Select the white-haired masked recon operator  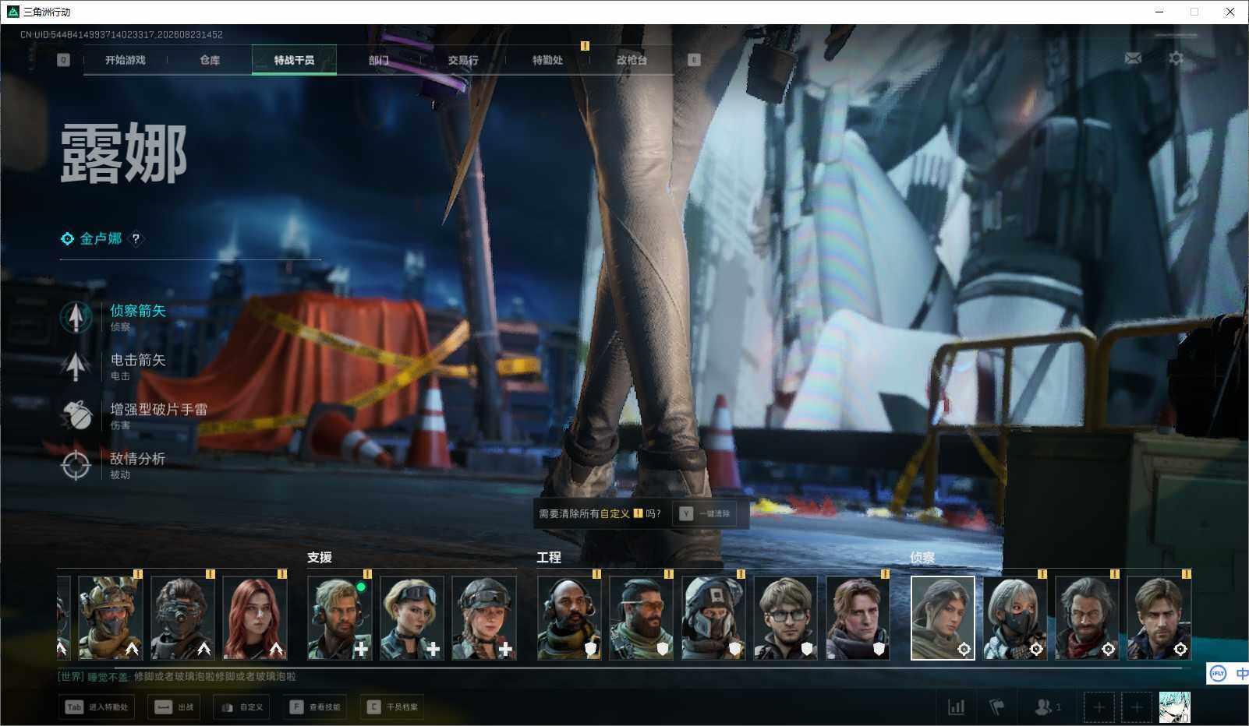tap(1015, 618)
